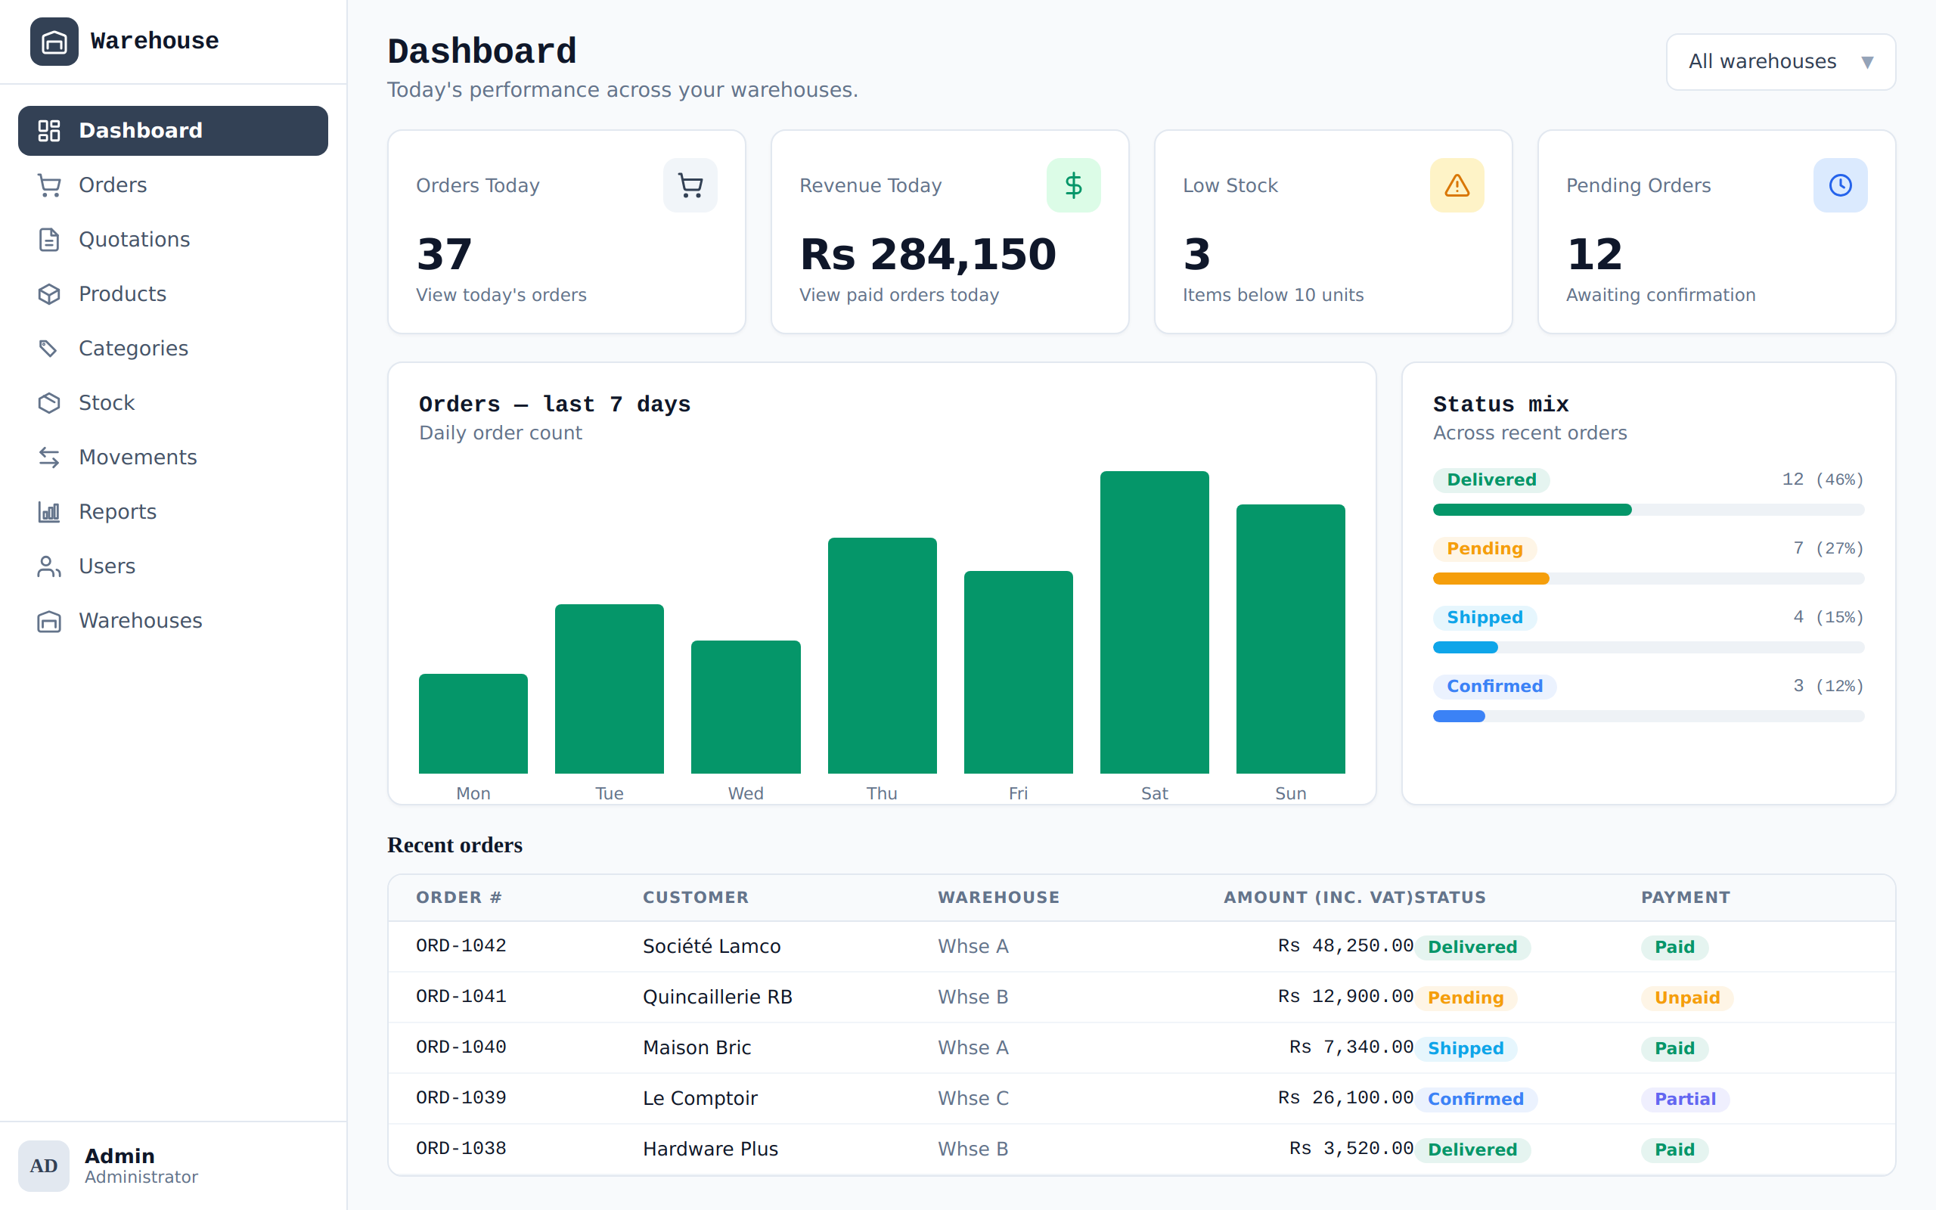1936x1210 pixels.
Task: Select Warehouses in the sidebar menu
Action: tap(172, 620)
